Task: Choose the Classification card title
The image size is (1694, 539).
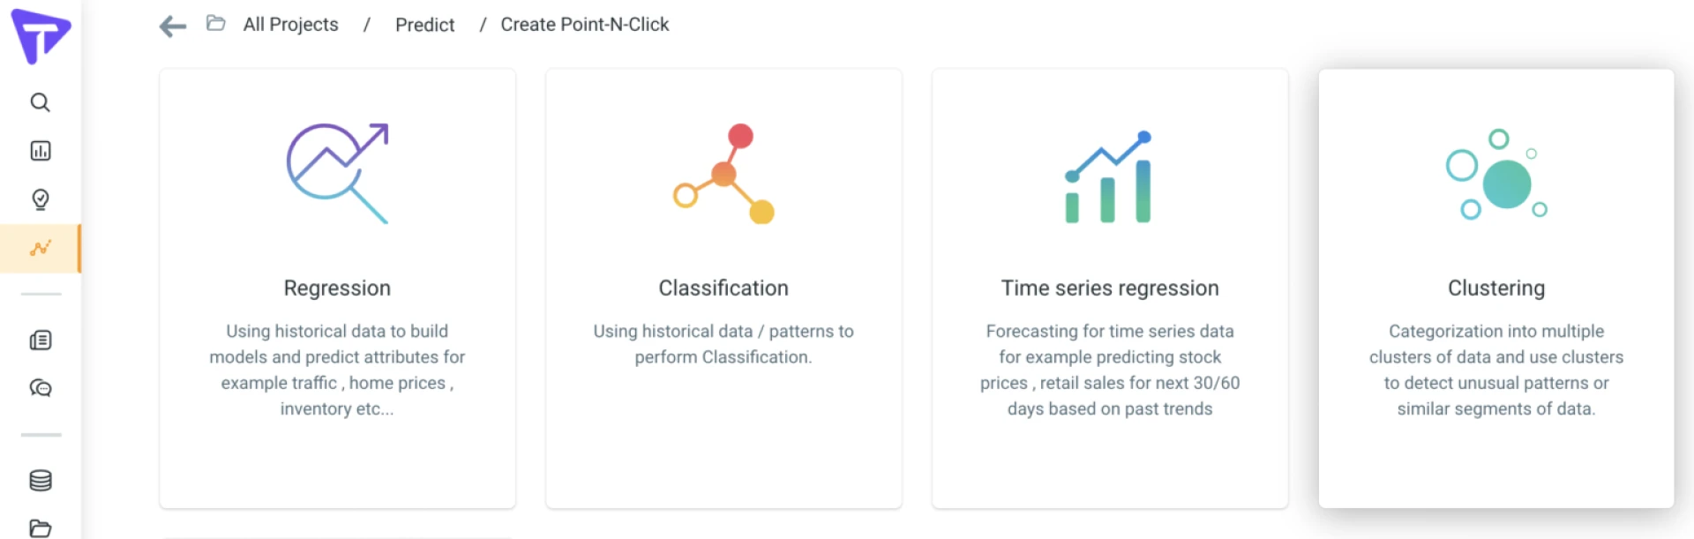Action: click(x=723, y=288)
